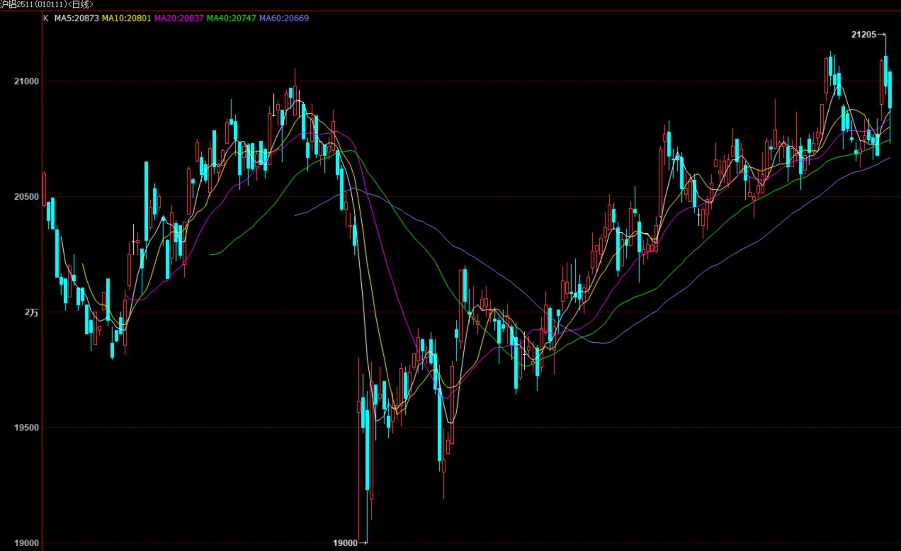Viewport: 901px width, 551px height.
Task: Select the rightmost cyan candlestick
Action: pyautogui.click(x=890, y=90)
